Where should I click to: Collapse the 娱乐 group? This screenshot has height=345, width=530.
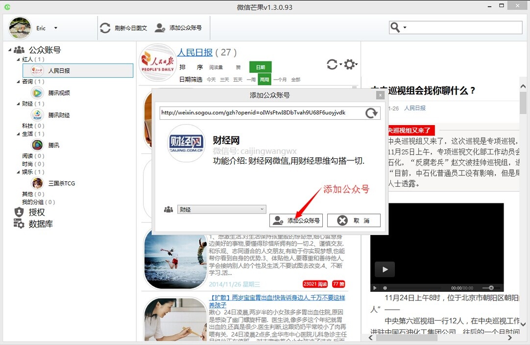pyautogui.click(x=18, y=172)
